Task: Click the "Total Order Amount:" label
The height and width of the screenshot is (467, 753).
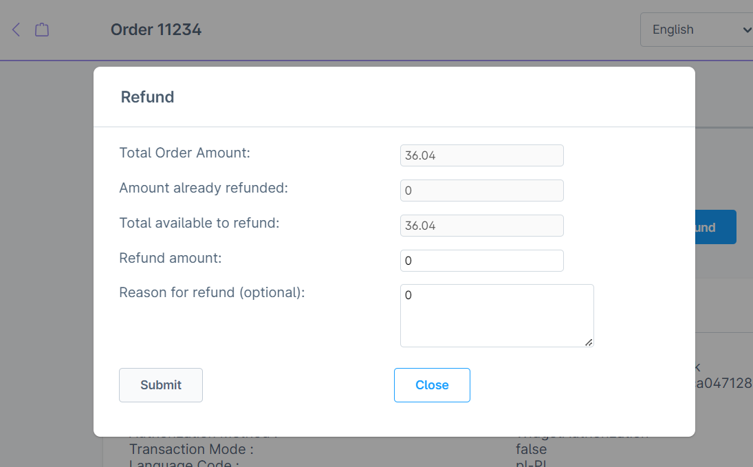Action: click(184, 153)
